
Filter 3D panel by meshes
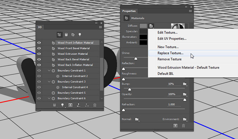point(66,35)
